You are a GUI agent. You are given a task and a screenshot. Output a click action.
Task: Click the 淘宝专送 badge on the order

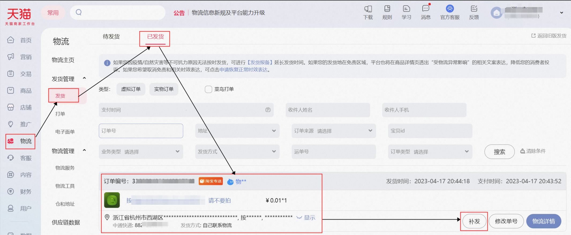[211, 181]
